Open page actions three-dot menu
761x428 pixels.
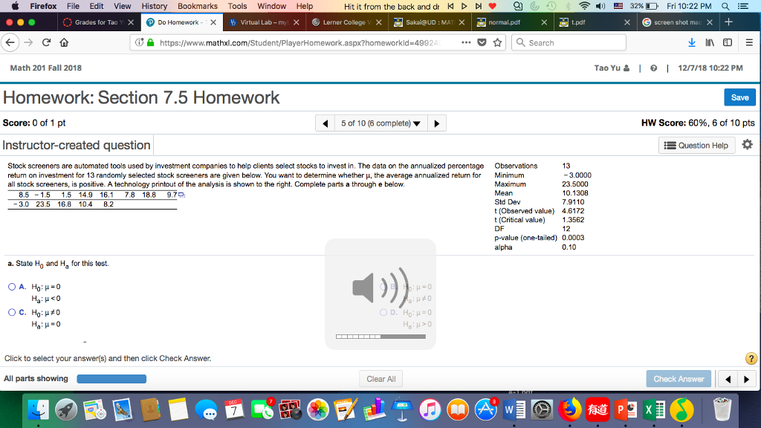[x=466, y=42]
